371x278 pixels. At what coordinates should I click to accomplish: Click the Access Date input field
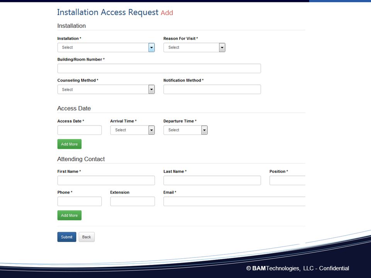[80, 130]
